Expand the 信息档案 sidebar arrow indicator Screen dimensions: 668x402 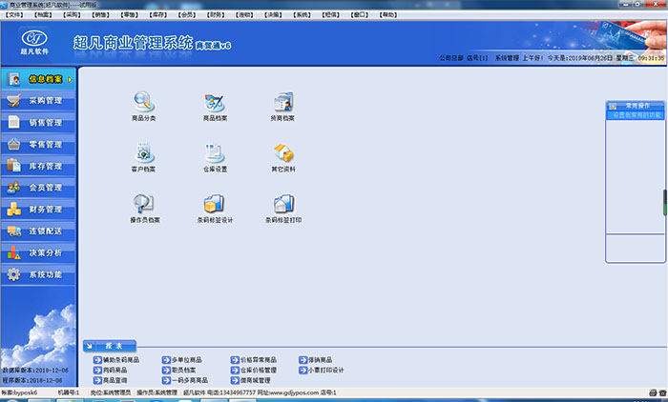point(70,80)
